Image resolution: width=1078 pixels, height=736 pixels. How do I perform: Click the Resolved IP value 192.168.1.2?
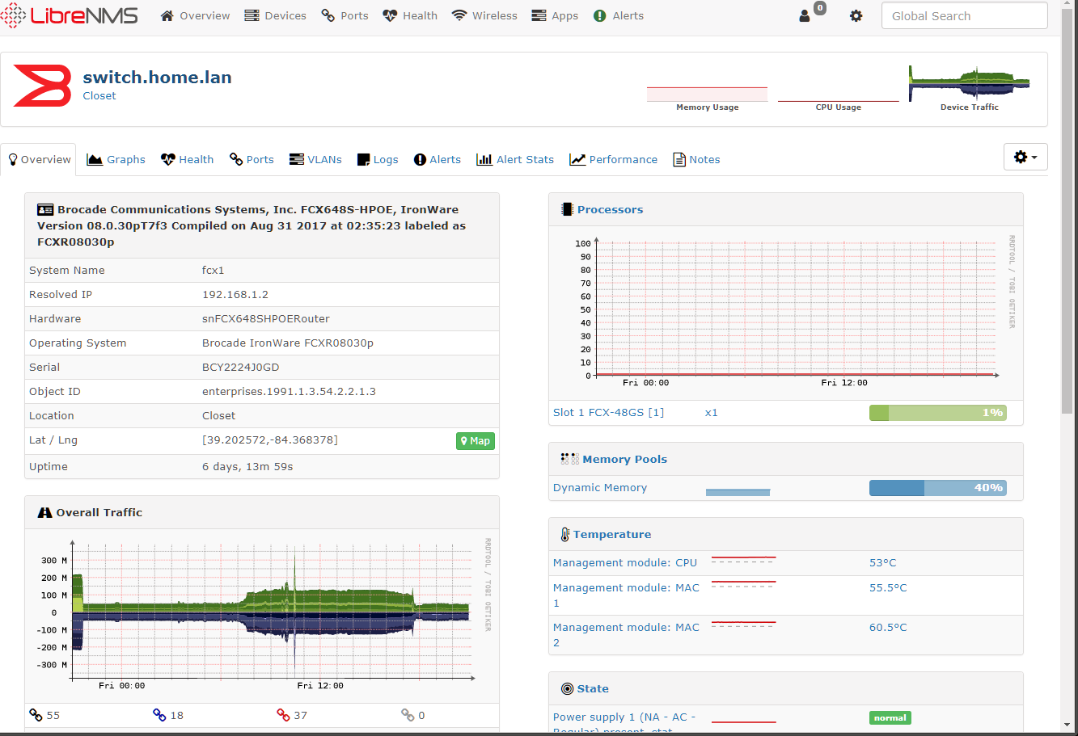point(235,294)
